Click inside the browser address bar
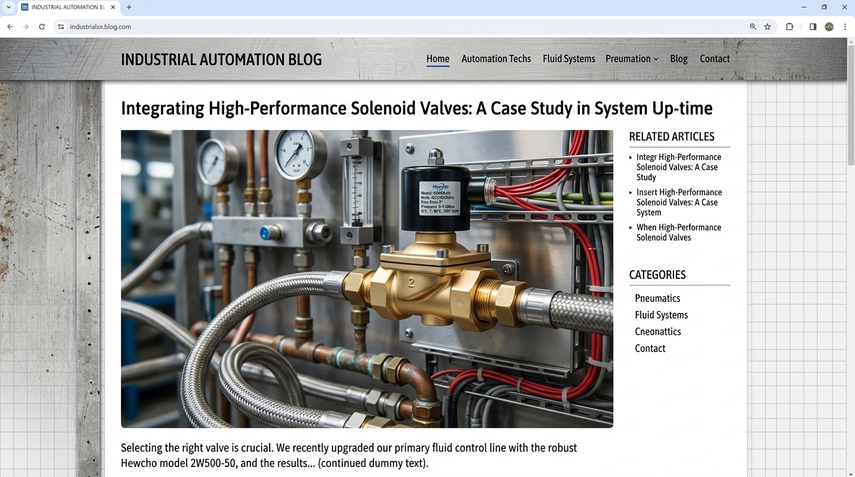 pyautogui.click(x=249, y=27)
